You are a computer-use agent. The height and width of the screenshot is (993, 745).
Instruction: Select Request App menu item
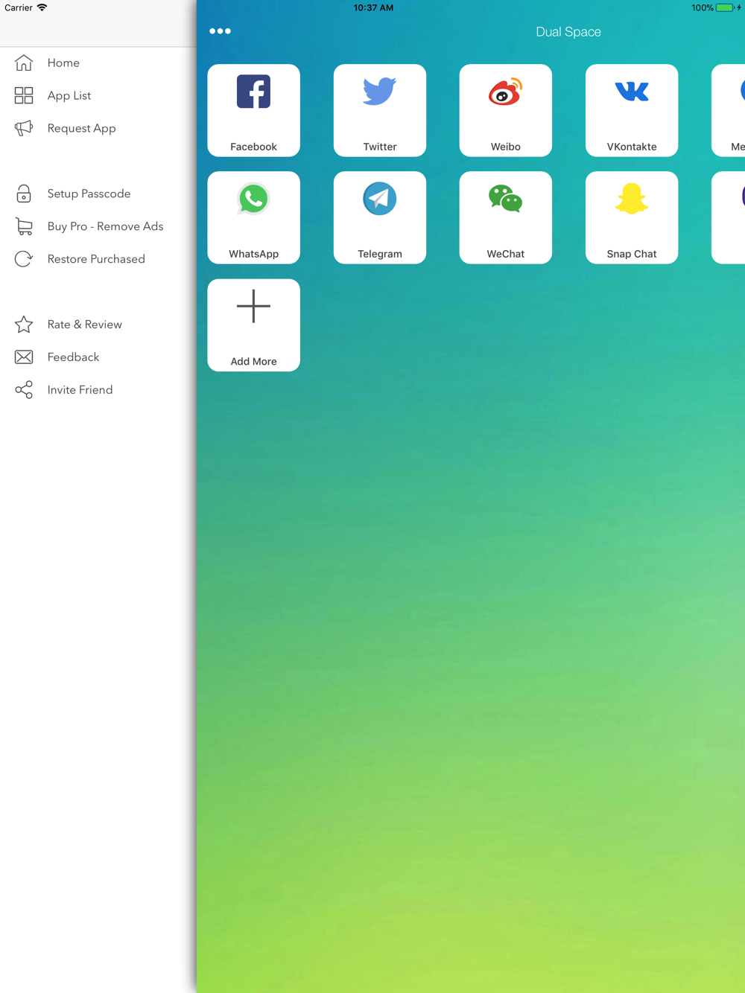pyautogui.click(x=82, y=129)
